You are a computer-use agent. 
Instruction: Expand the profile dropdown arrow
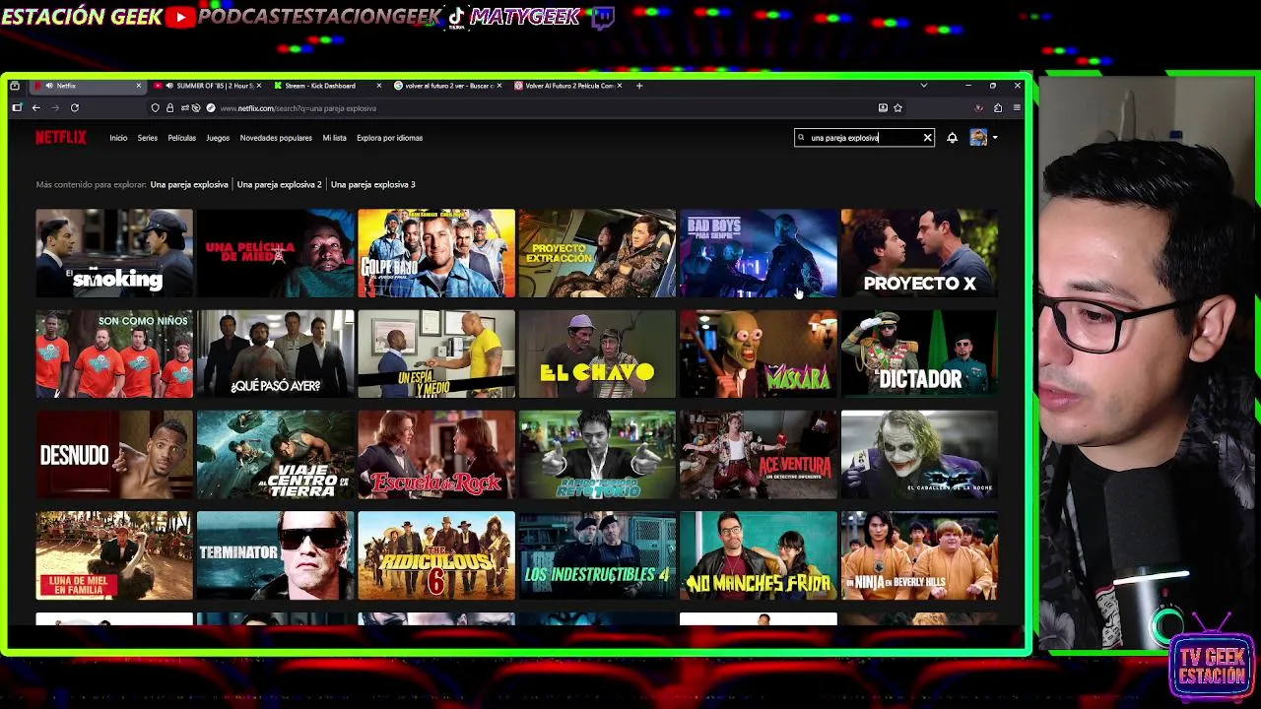pyautogui.click(x=995, y=138)
